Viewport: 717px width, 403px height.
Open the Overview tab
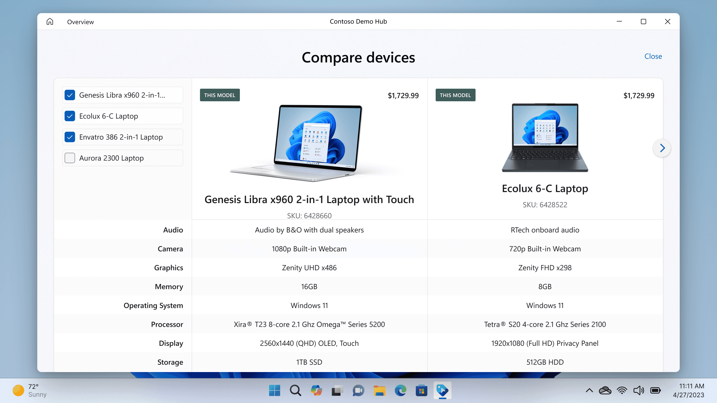(x=80, y=22)
